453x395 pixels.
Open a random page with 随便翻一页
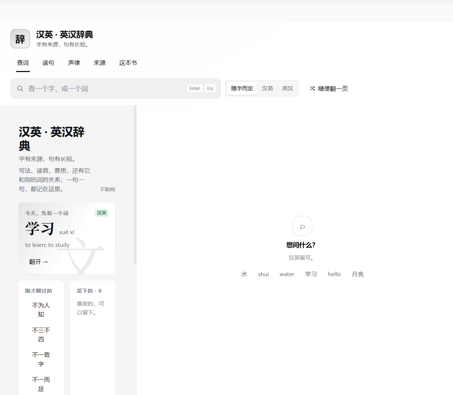328,89
